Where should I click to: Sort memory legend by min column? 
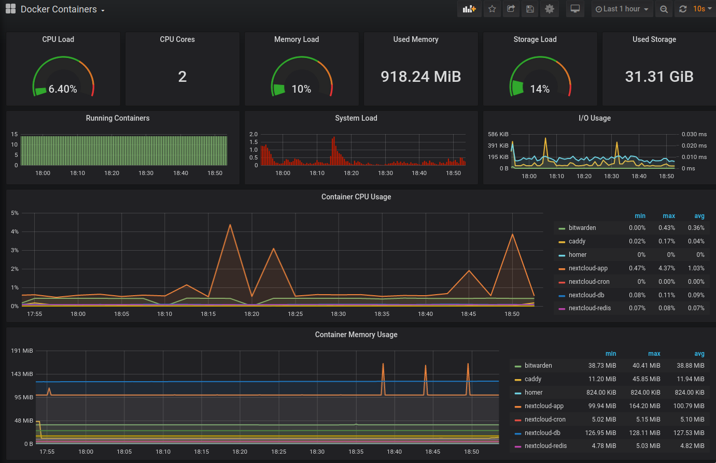point(611,354)
